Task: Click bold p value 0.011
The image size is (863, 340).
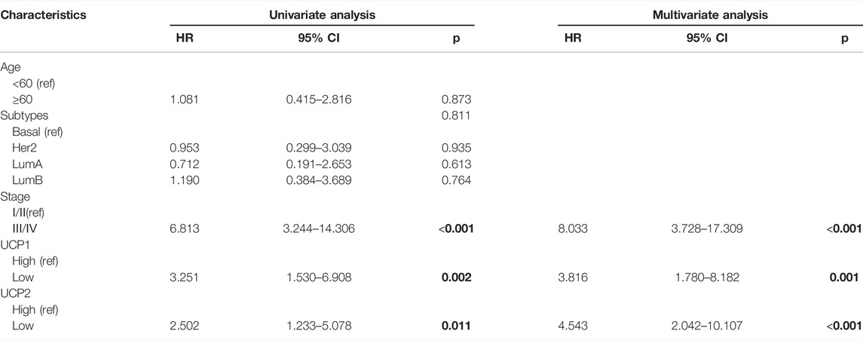Action: (x=460, y=326)
